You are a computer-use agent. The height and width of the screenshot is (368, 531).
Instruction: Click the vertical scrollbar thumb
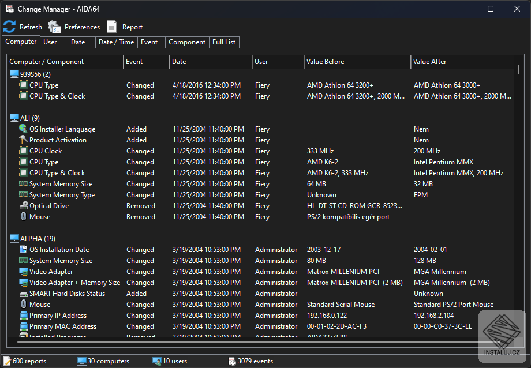point(518,69)
